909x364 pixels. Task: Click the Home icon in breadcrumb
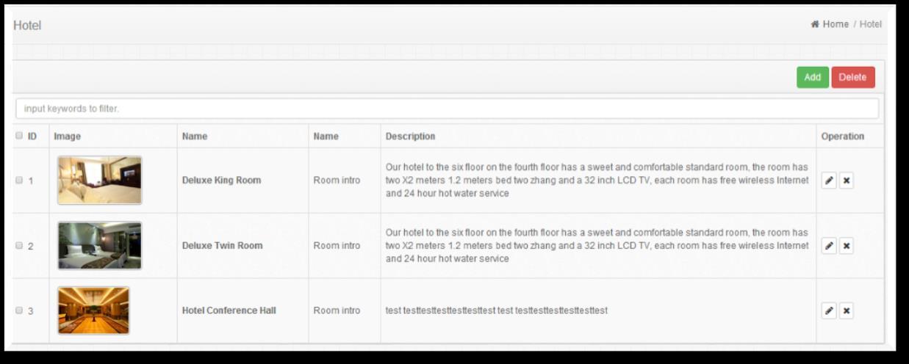815,24
